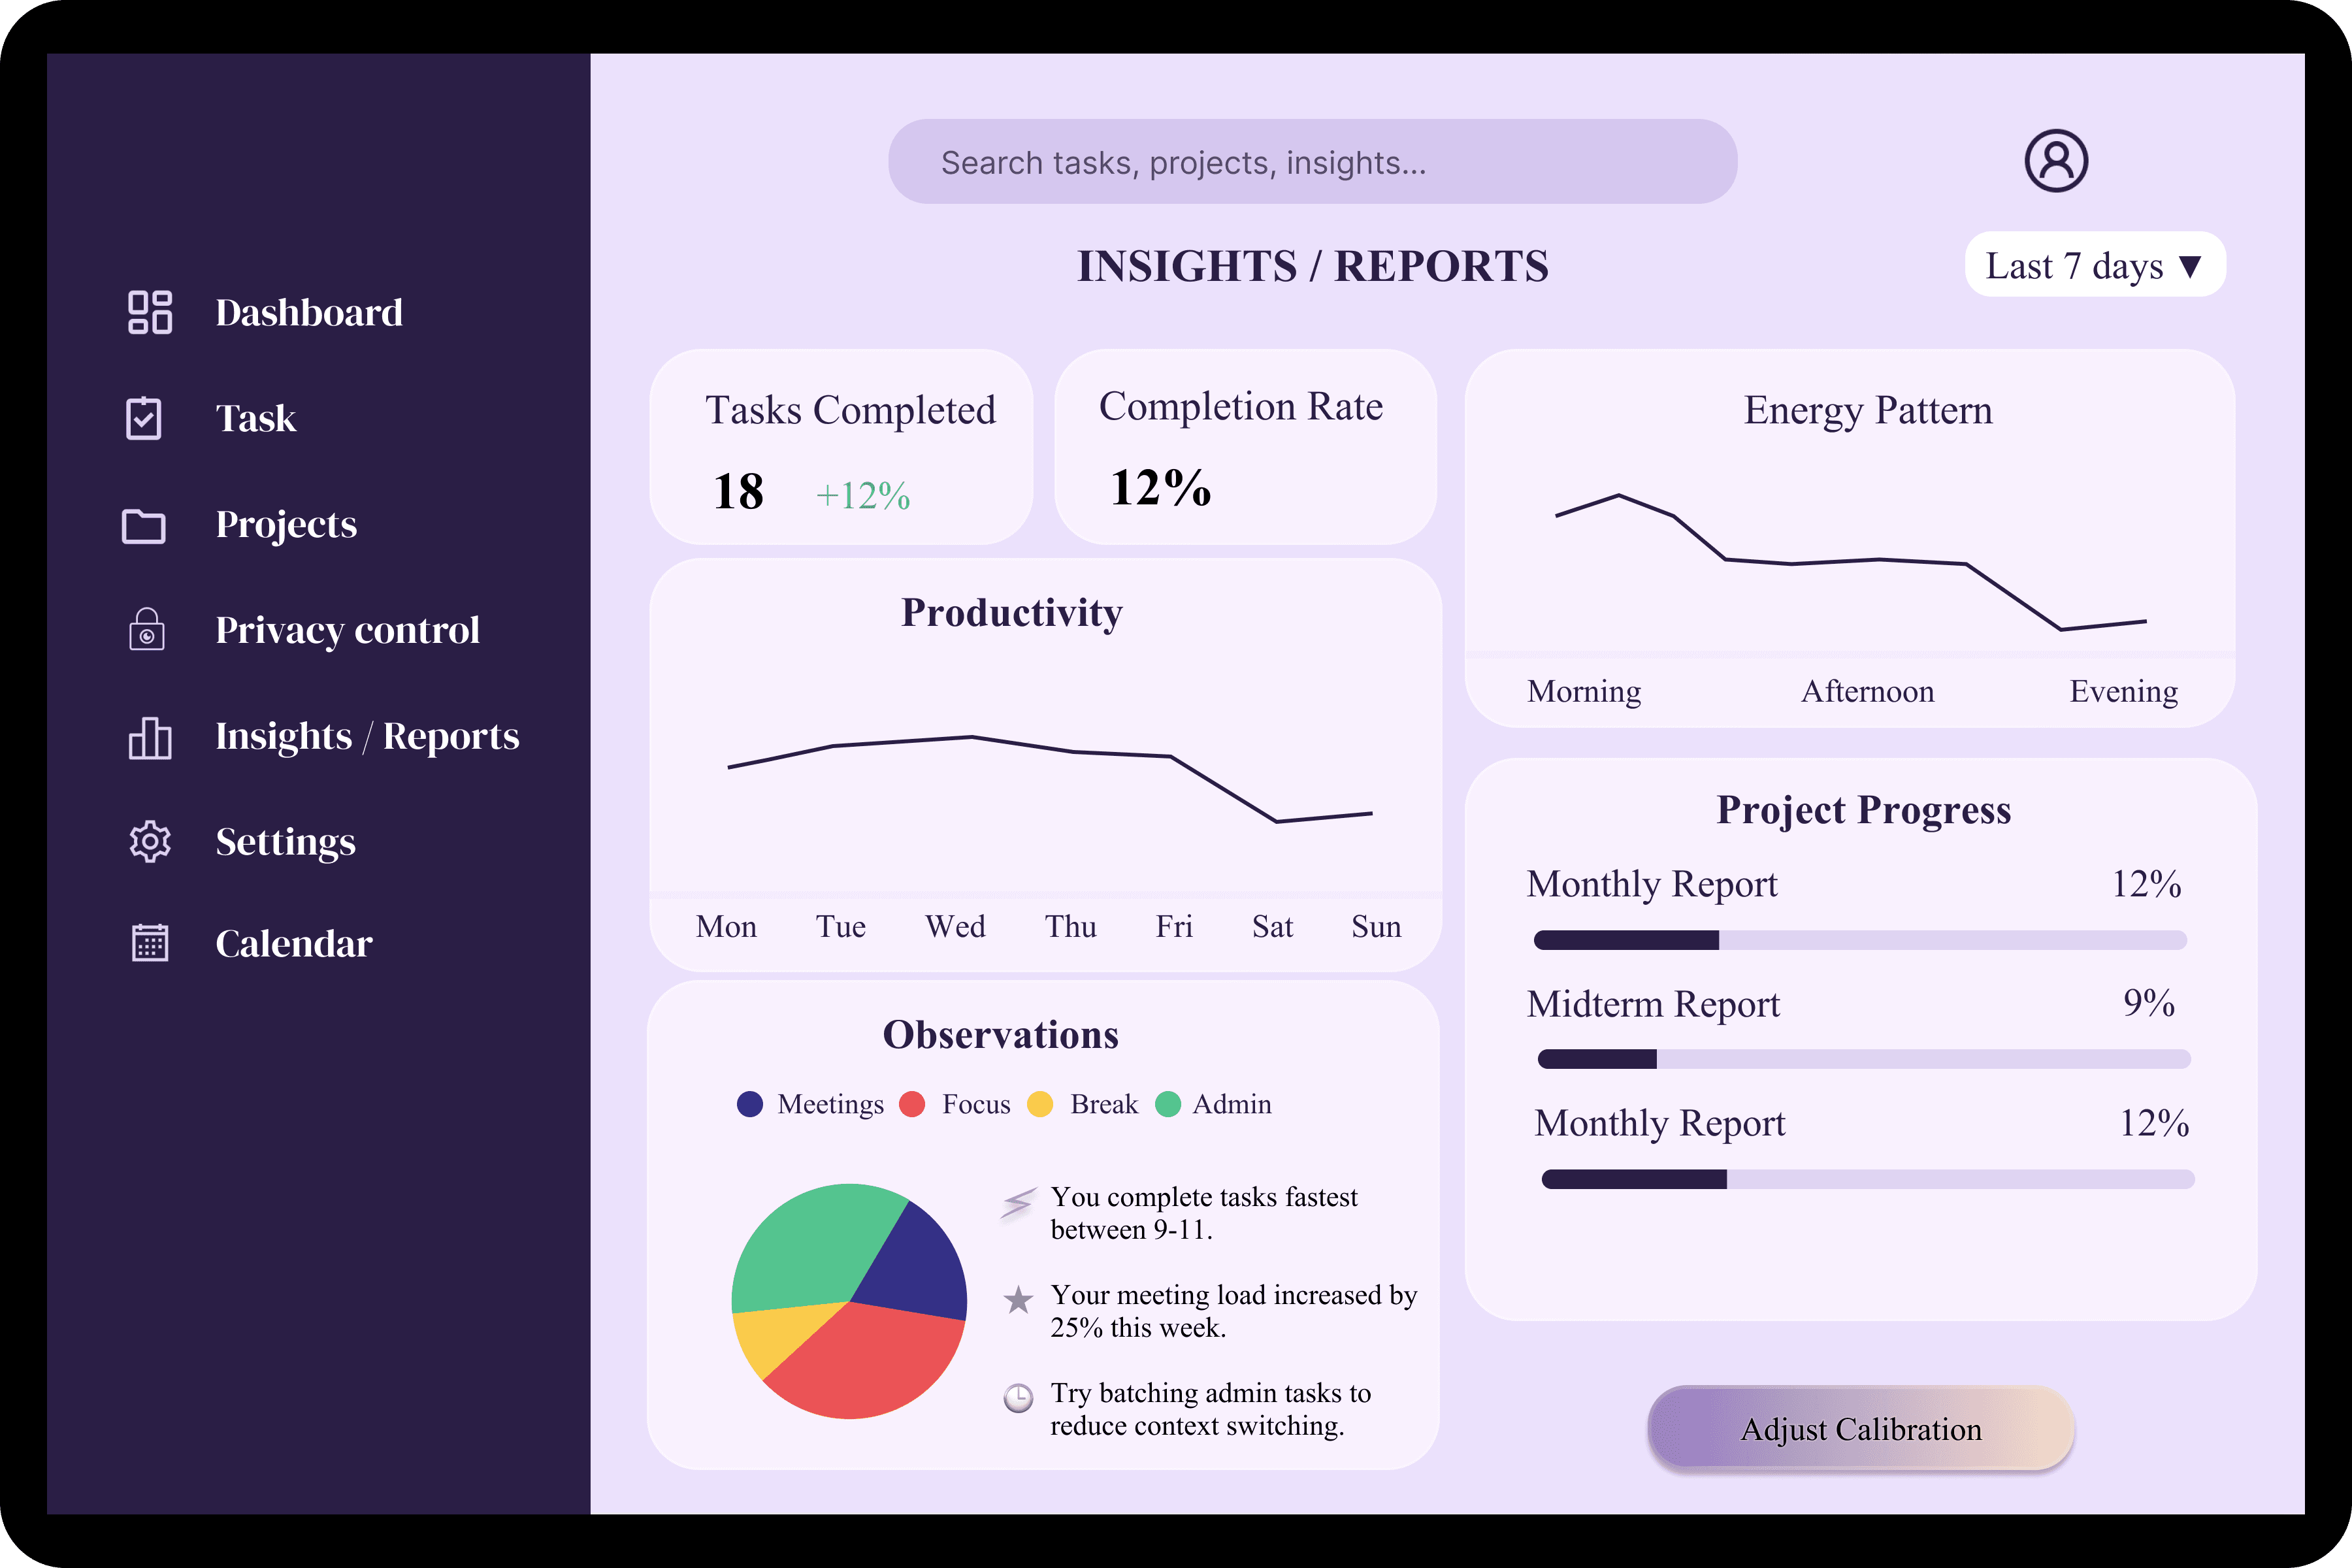Go to Privacy control menu item

point(347,631)
